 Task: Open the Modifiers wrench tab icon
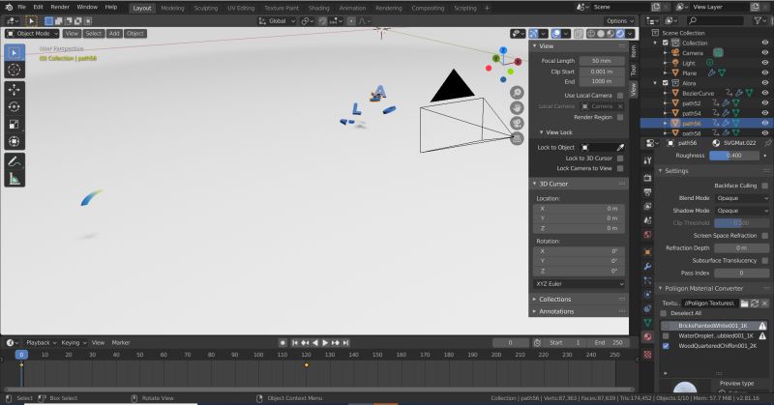point(647,267)
